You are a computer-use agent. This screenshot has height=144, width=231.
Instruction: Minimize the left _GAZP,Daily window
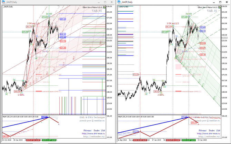(99, 2)
